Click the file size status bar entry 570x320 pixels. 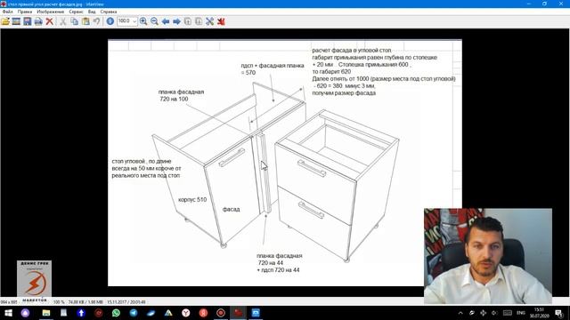[x=85, y=302]
